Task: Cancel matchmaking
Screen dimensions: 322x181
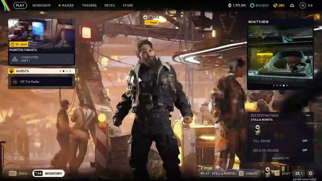Action: click(252, 173)
